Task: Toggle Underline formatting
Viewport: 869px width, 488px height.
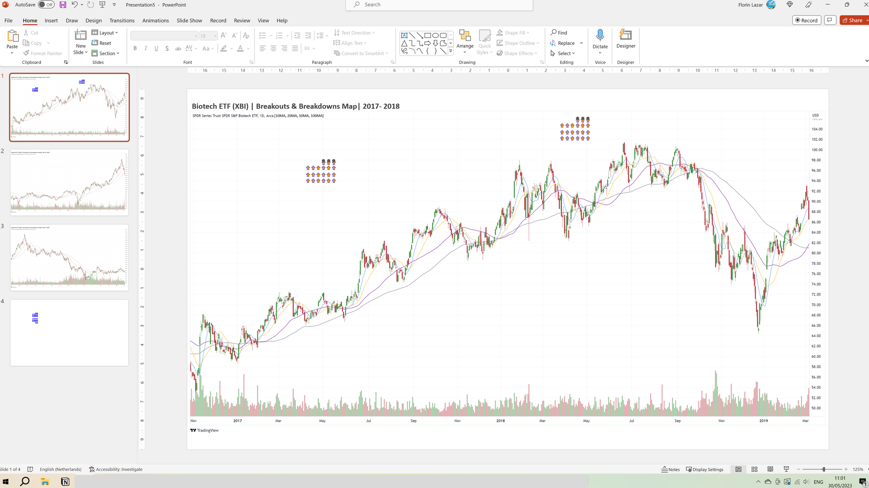Action: pyautogui.click(x=156, y=49)
